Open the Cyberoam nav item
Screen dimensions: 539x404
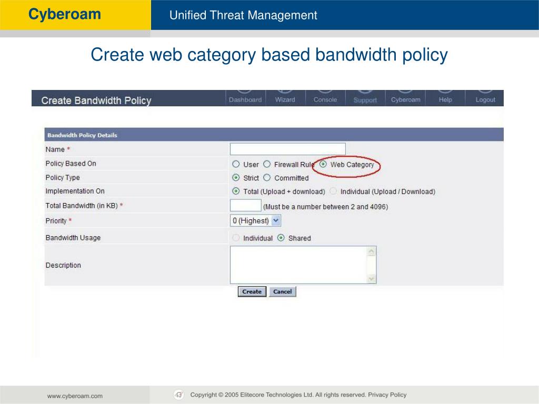(406, 99)
